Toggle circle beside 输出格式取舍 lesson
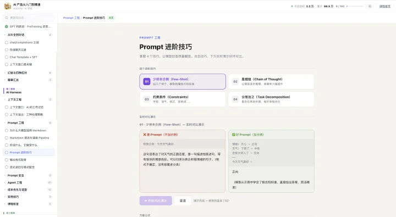Viewport: 396px width, 217px height. 7,160
